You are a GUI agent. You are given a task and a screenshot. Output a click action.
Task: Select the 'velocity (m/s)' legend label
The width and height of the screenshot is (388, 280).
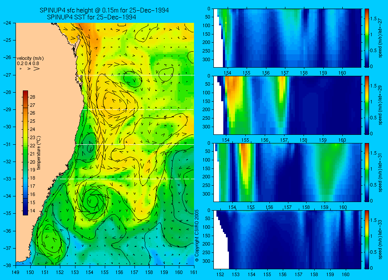30,59
